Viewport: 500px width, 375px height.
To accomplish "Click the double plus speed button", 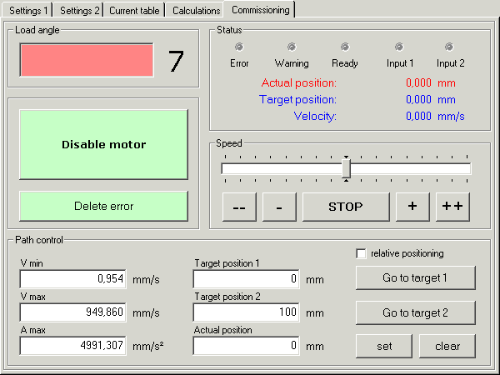I will tap(452, 207).
